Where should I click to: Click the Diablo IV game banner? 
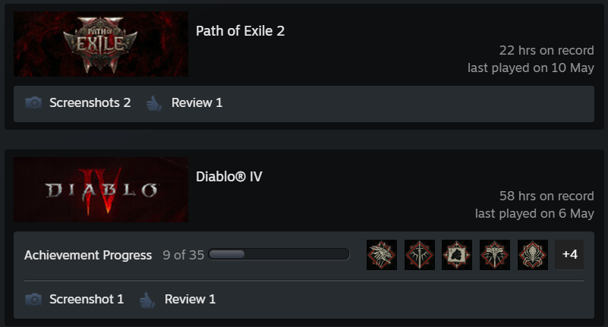pos(101,190)
